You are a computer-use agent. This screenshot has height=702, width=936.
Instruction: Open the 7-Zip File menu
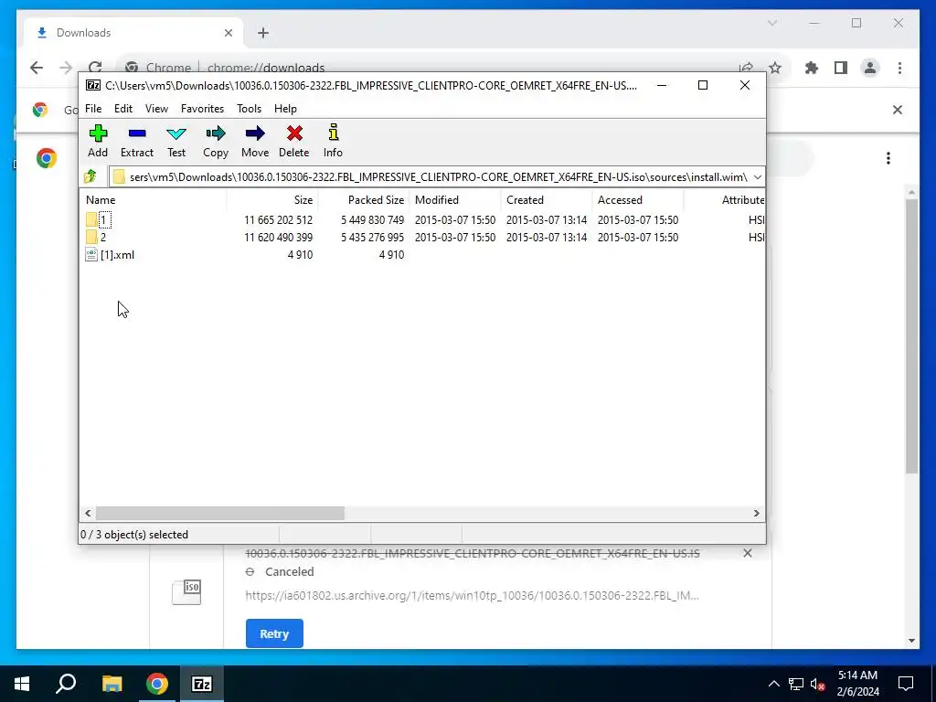pyautogui.click(x=93, y=109)
